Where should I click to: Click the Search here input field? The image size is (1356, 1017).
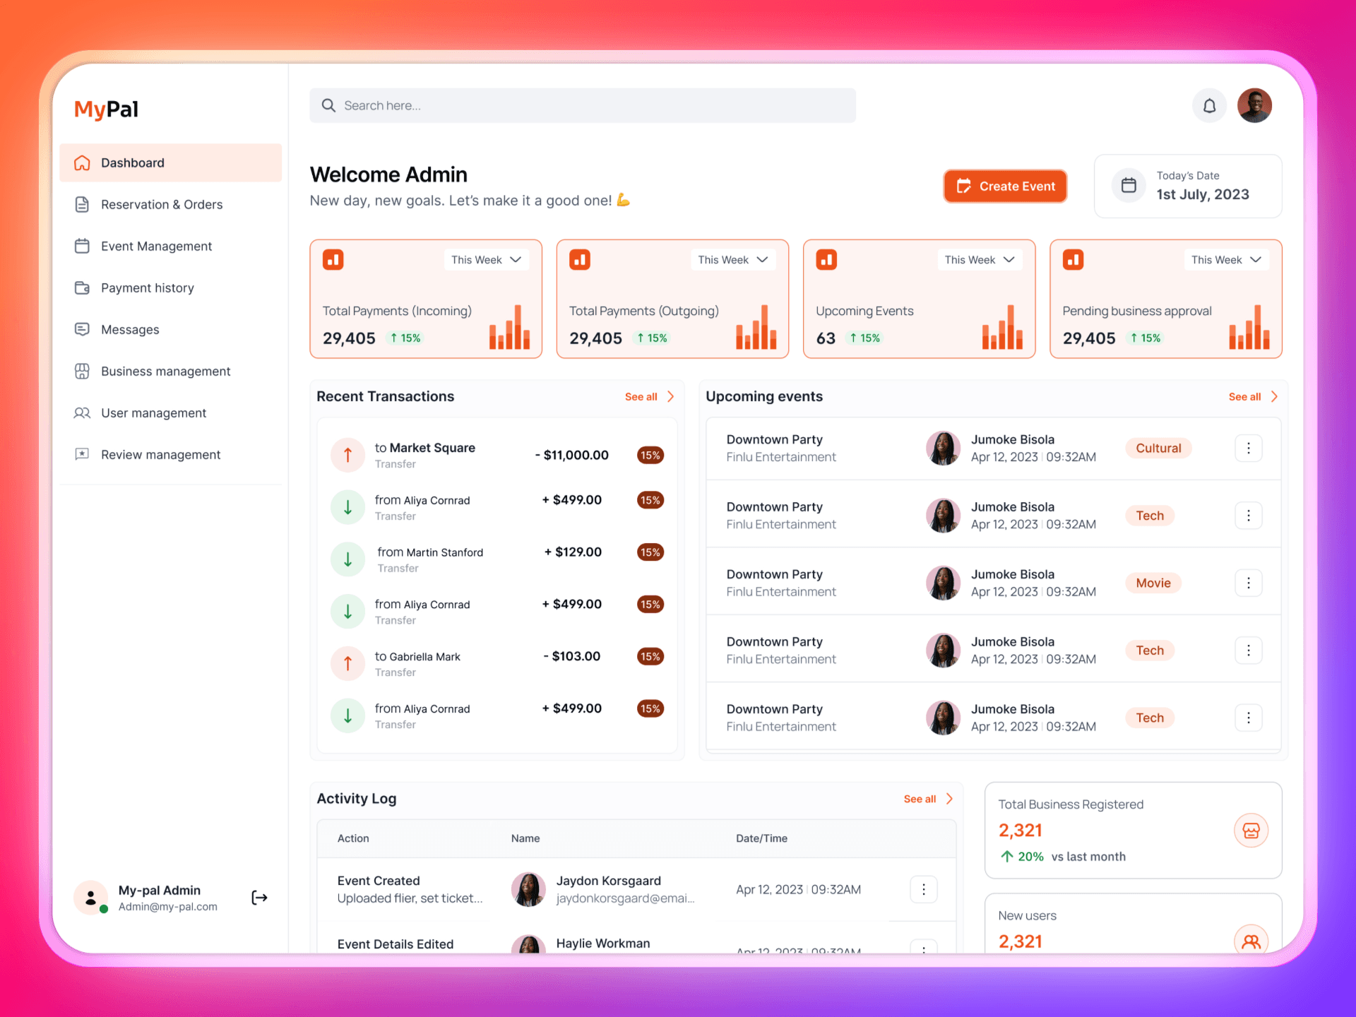[583, 106]
